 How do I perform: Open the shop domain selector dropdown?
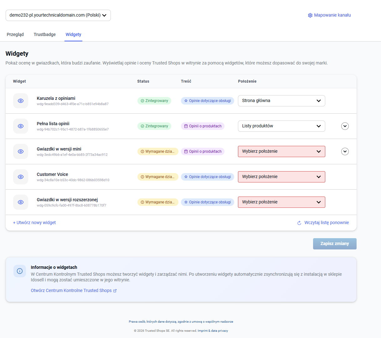tap(58, 15)
